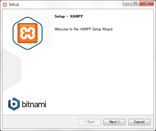Viewport: 156px width, 131px height.
Task: Close the Setup window with X
Action: [147, 3]
